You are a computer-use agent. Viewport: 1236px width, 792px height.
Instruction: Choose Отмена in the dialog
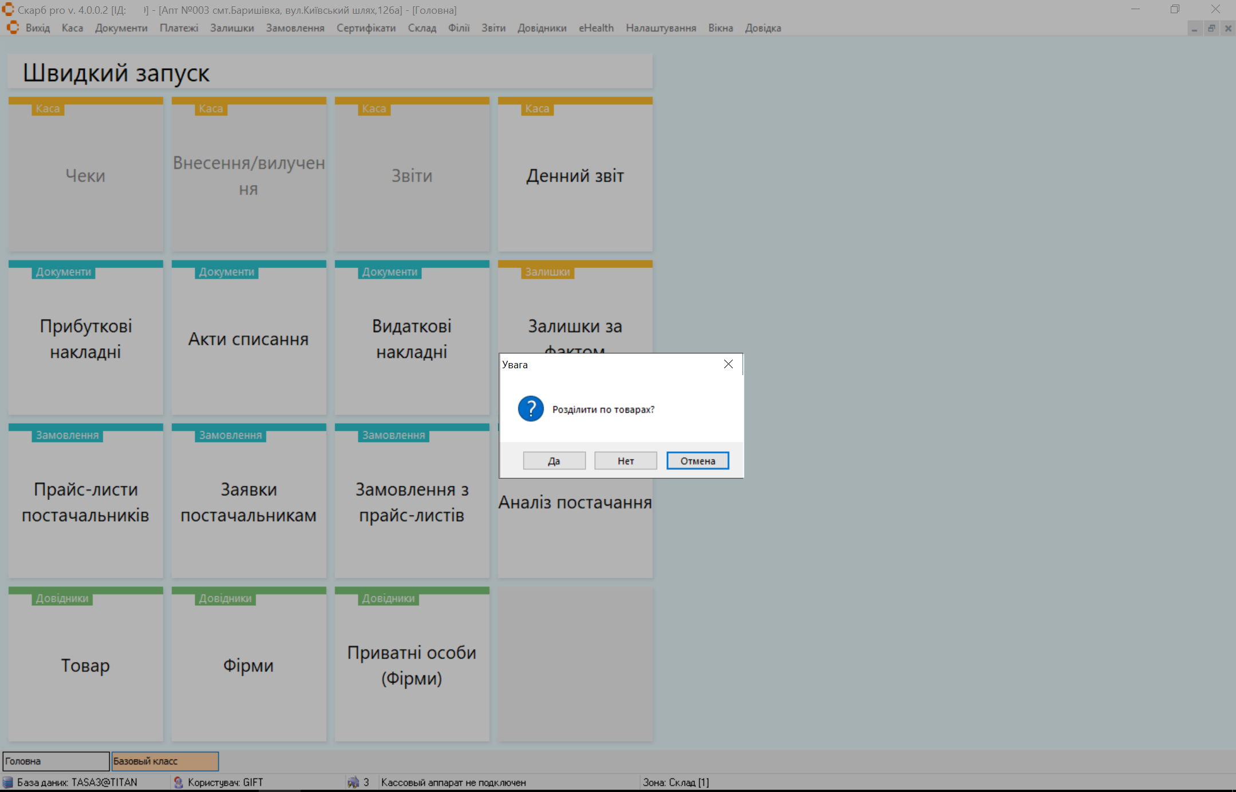tap(697, 461)
